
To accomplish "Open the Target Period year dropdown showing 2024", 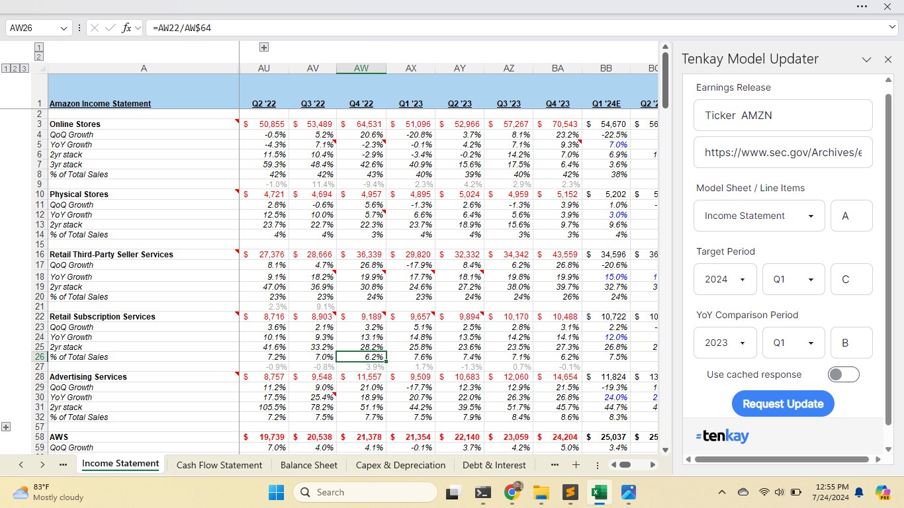I will 725,279.
